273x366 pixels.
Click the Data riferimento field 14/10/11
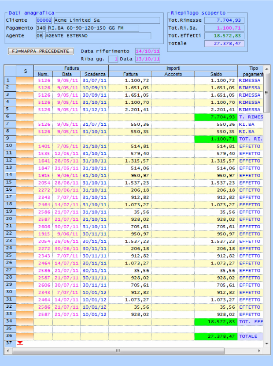click(x=148, y=51)
